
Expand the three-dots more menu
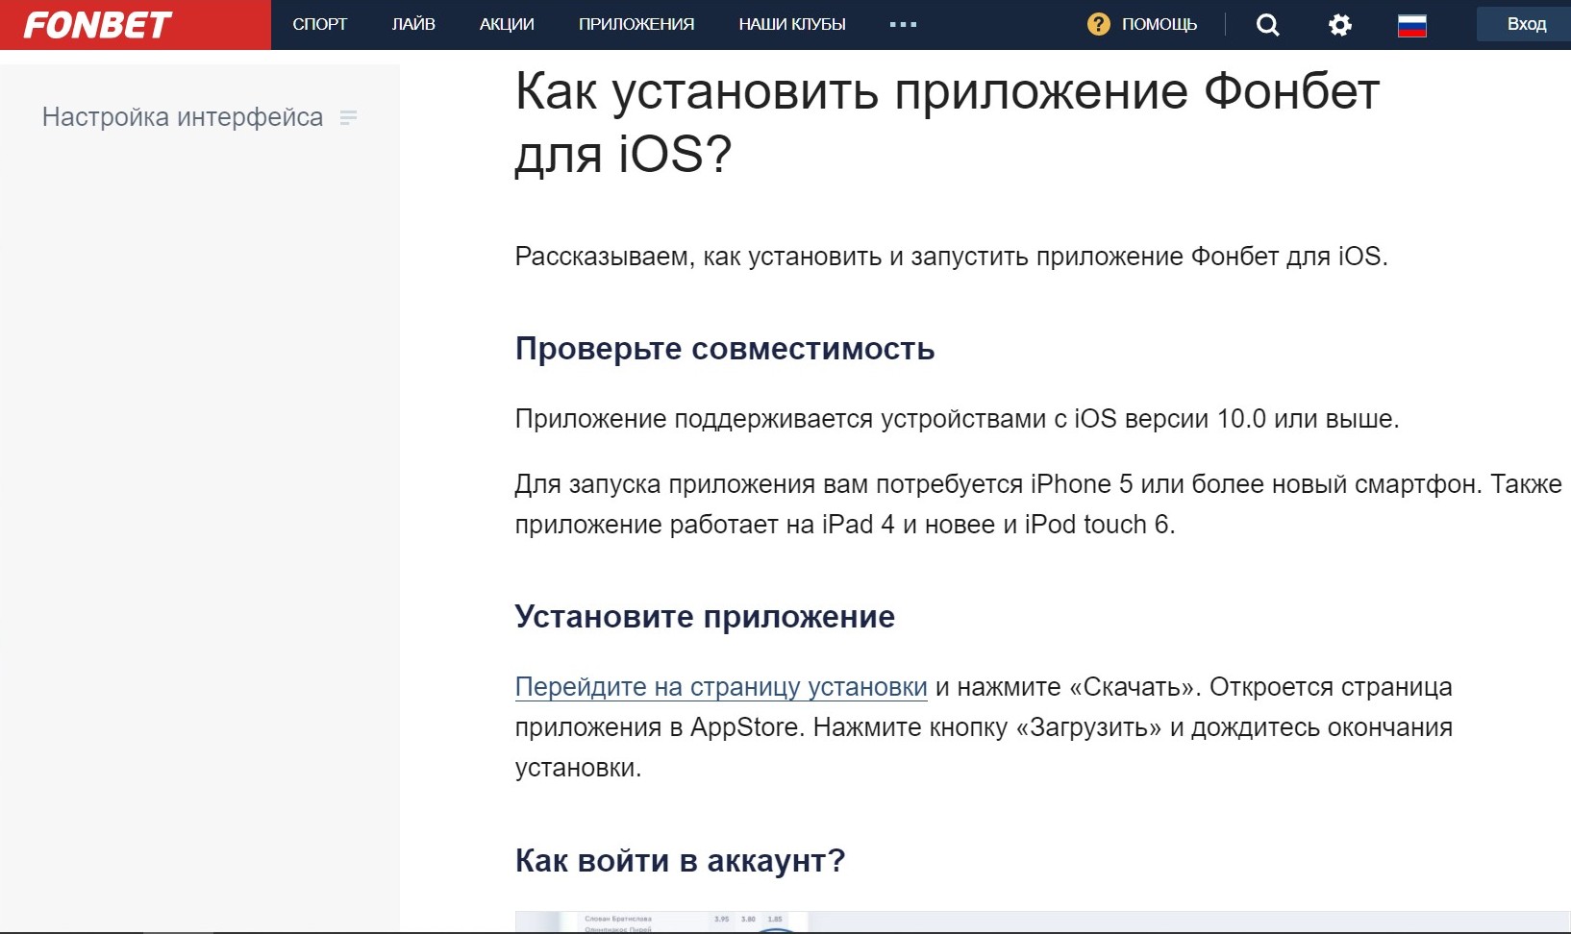903,24
